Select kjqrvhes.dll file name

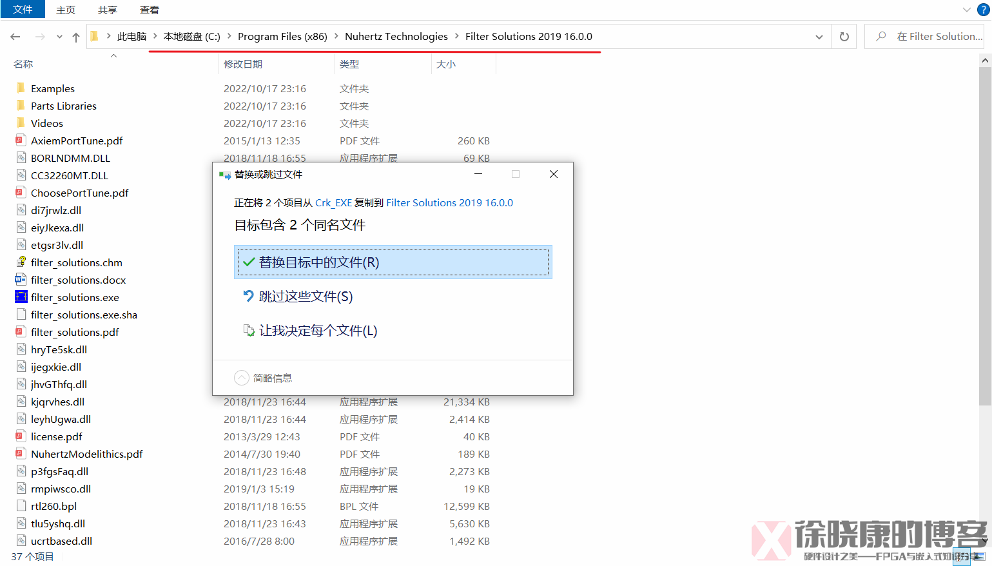click(x=57, y=402)
